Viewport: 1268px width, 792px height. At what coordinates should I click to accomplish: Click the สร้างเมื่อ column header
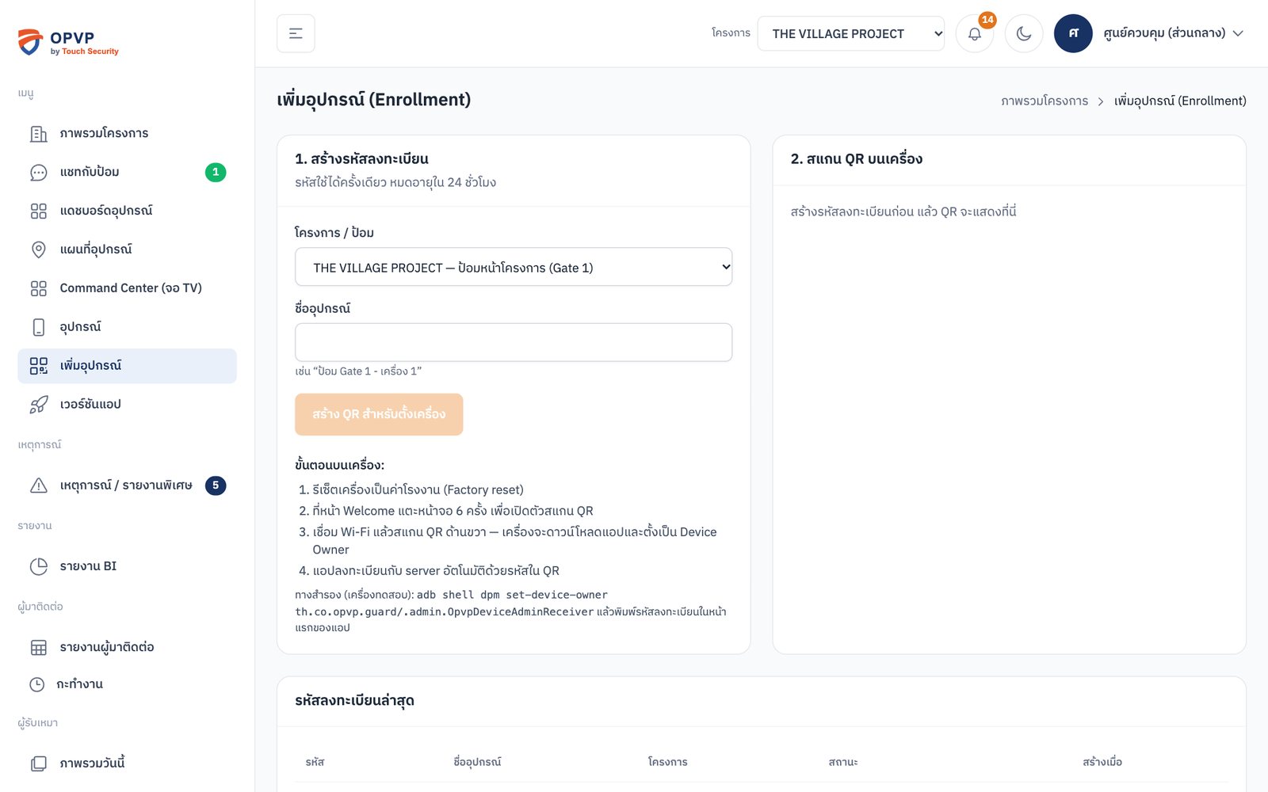tap(1102, 762)
